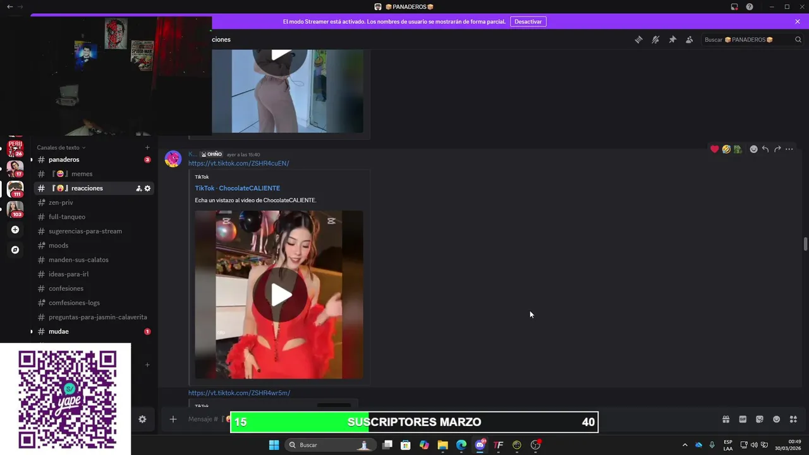Open the apps launcher icon
The height and width of the screenshot is (455, 809).
tap(793, 419)
